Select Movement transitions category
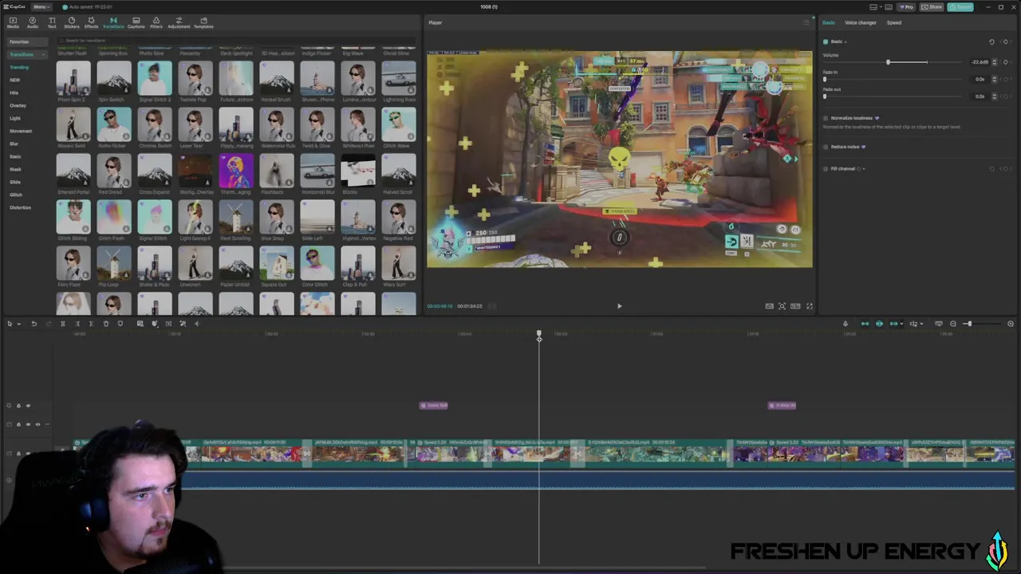This screenshot has height=574, width=1021. (21, 131)
